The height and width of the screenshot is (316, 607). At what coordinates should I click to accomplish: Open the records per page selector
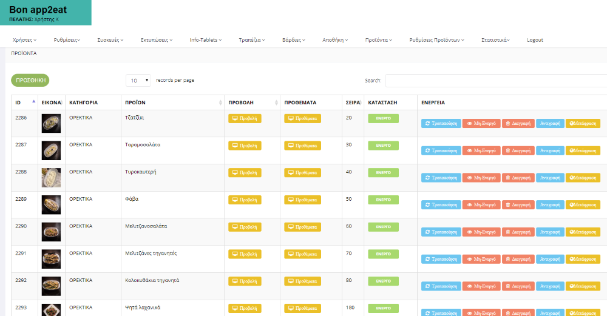(x=138, y=80)
